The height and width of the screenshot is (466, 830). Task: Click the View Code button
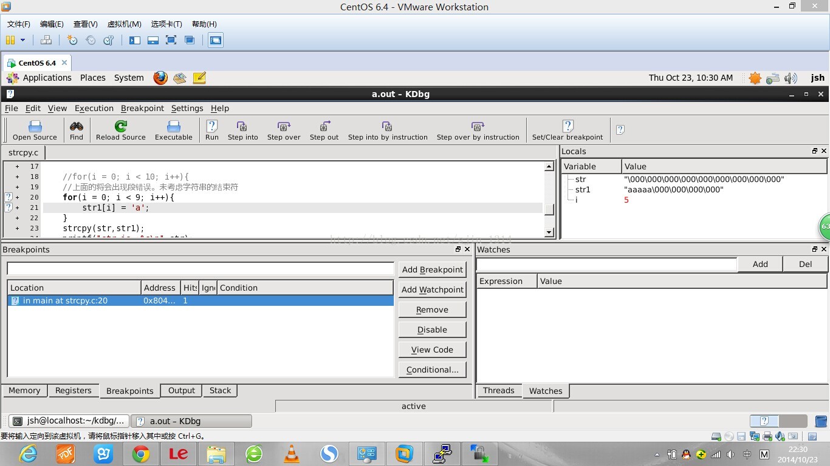[x=433, y=349]
